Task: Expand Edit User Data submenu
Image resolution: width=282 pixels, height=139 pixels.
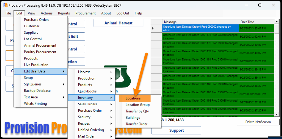Action: [41, 71]
